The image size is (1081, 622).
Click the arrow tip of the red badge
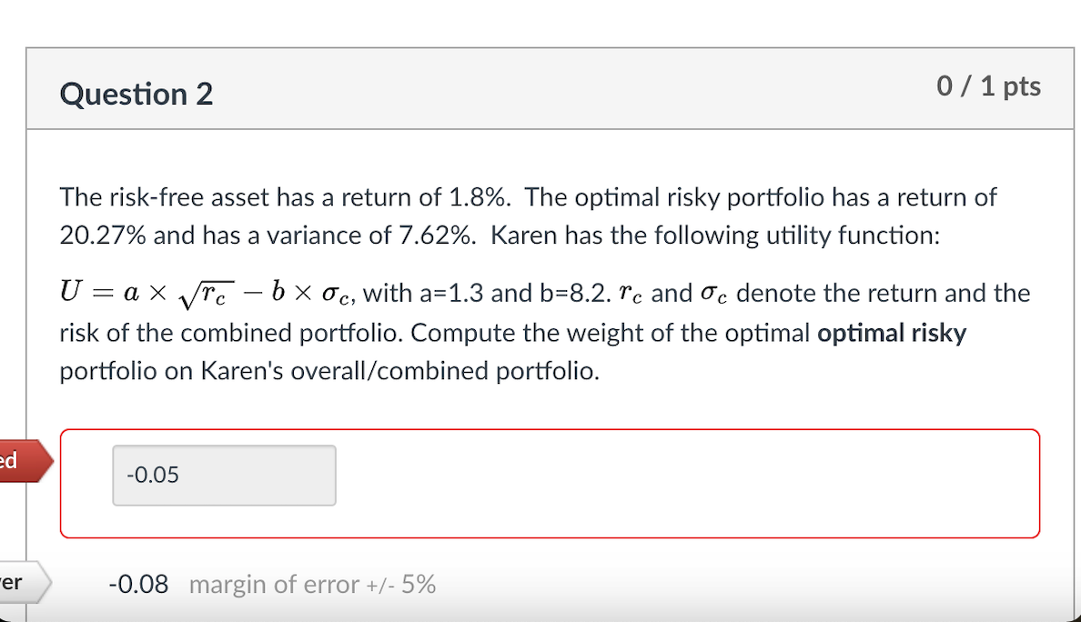click(x=51, y=461)
